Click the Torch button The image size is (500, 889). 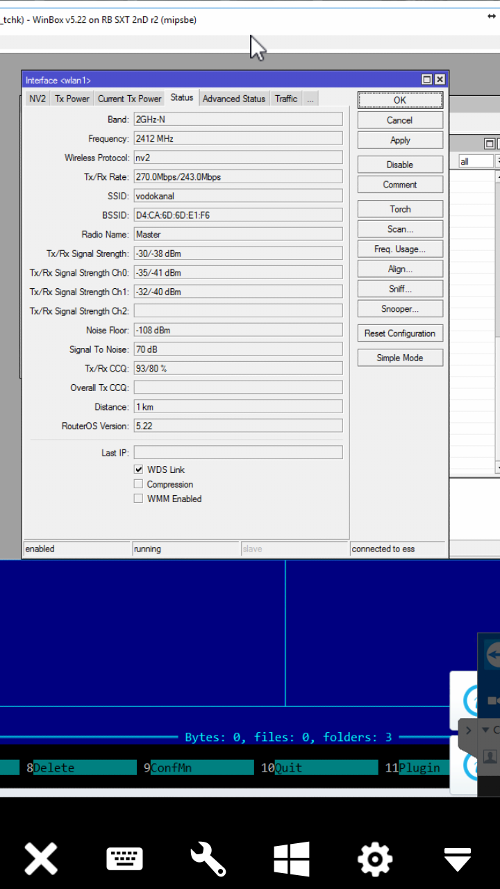(x=400, y=209)
